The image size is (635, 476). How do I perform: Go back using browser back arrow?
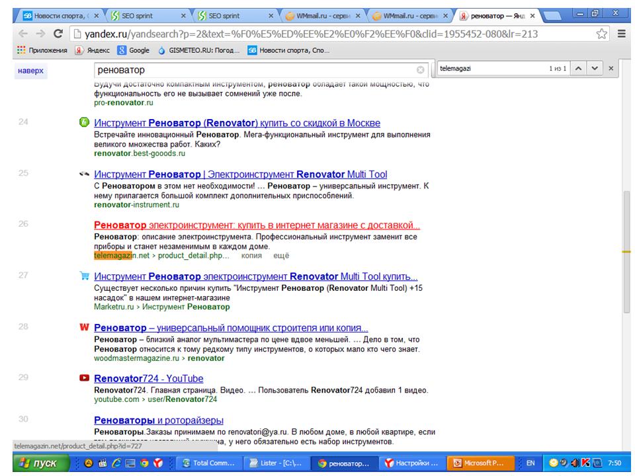tap(24, 34)
